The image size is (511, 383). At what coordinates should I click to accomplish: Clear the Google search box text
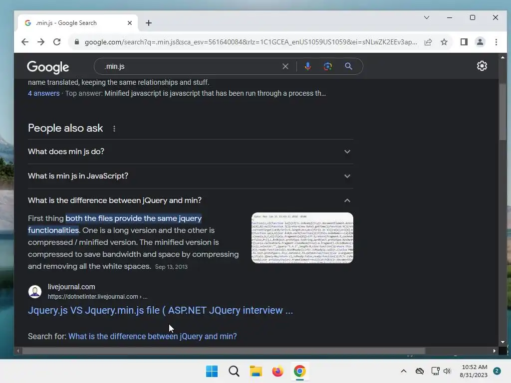(285, 66)
